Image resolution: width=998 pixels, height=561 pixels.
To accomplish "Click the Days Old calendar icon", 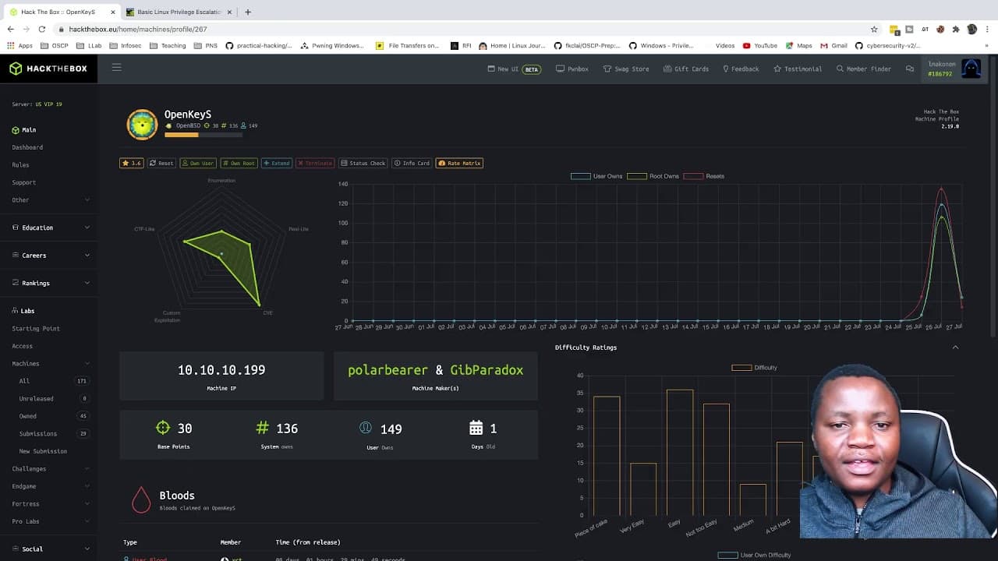I will coord(476,428).
